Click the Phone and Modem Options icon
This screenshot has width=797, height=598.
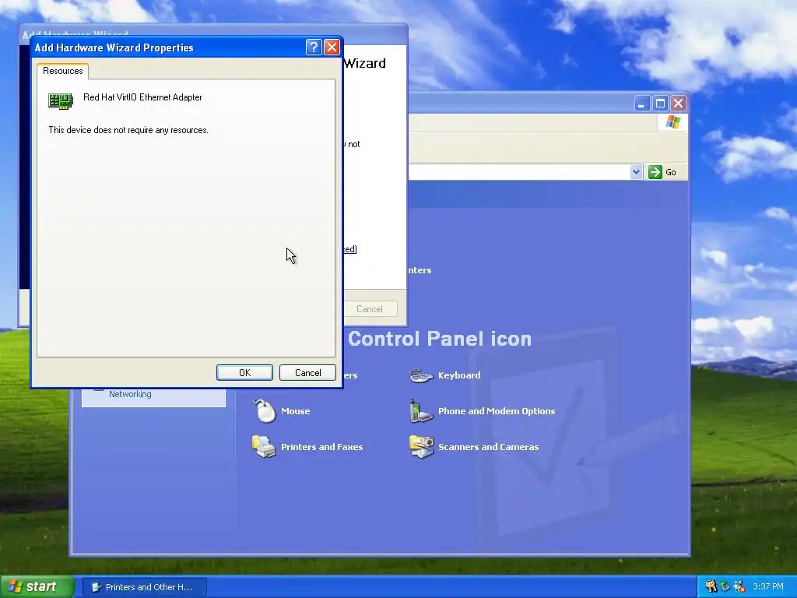tap(421, 411)
